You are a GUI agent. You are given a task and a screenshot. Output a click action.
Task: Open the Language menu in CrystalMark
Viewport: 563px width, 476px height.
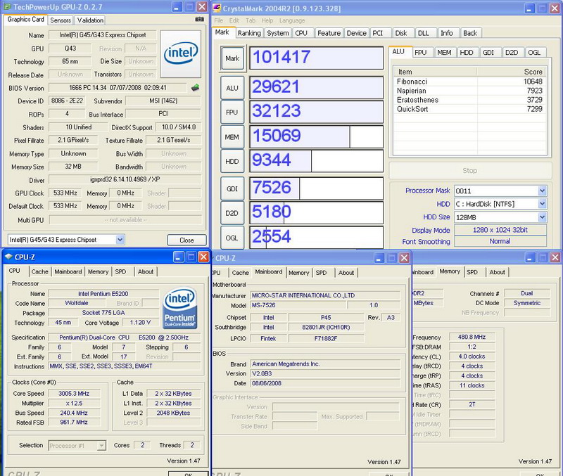292,20
